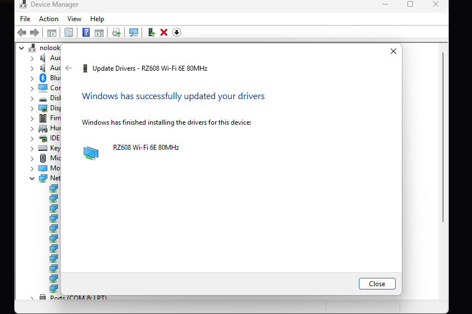The height and width of the screenshot is (314, 472).
Task: Click the Device Manager vertical scrollbar
Action: [443, 137]
